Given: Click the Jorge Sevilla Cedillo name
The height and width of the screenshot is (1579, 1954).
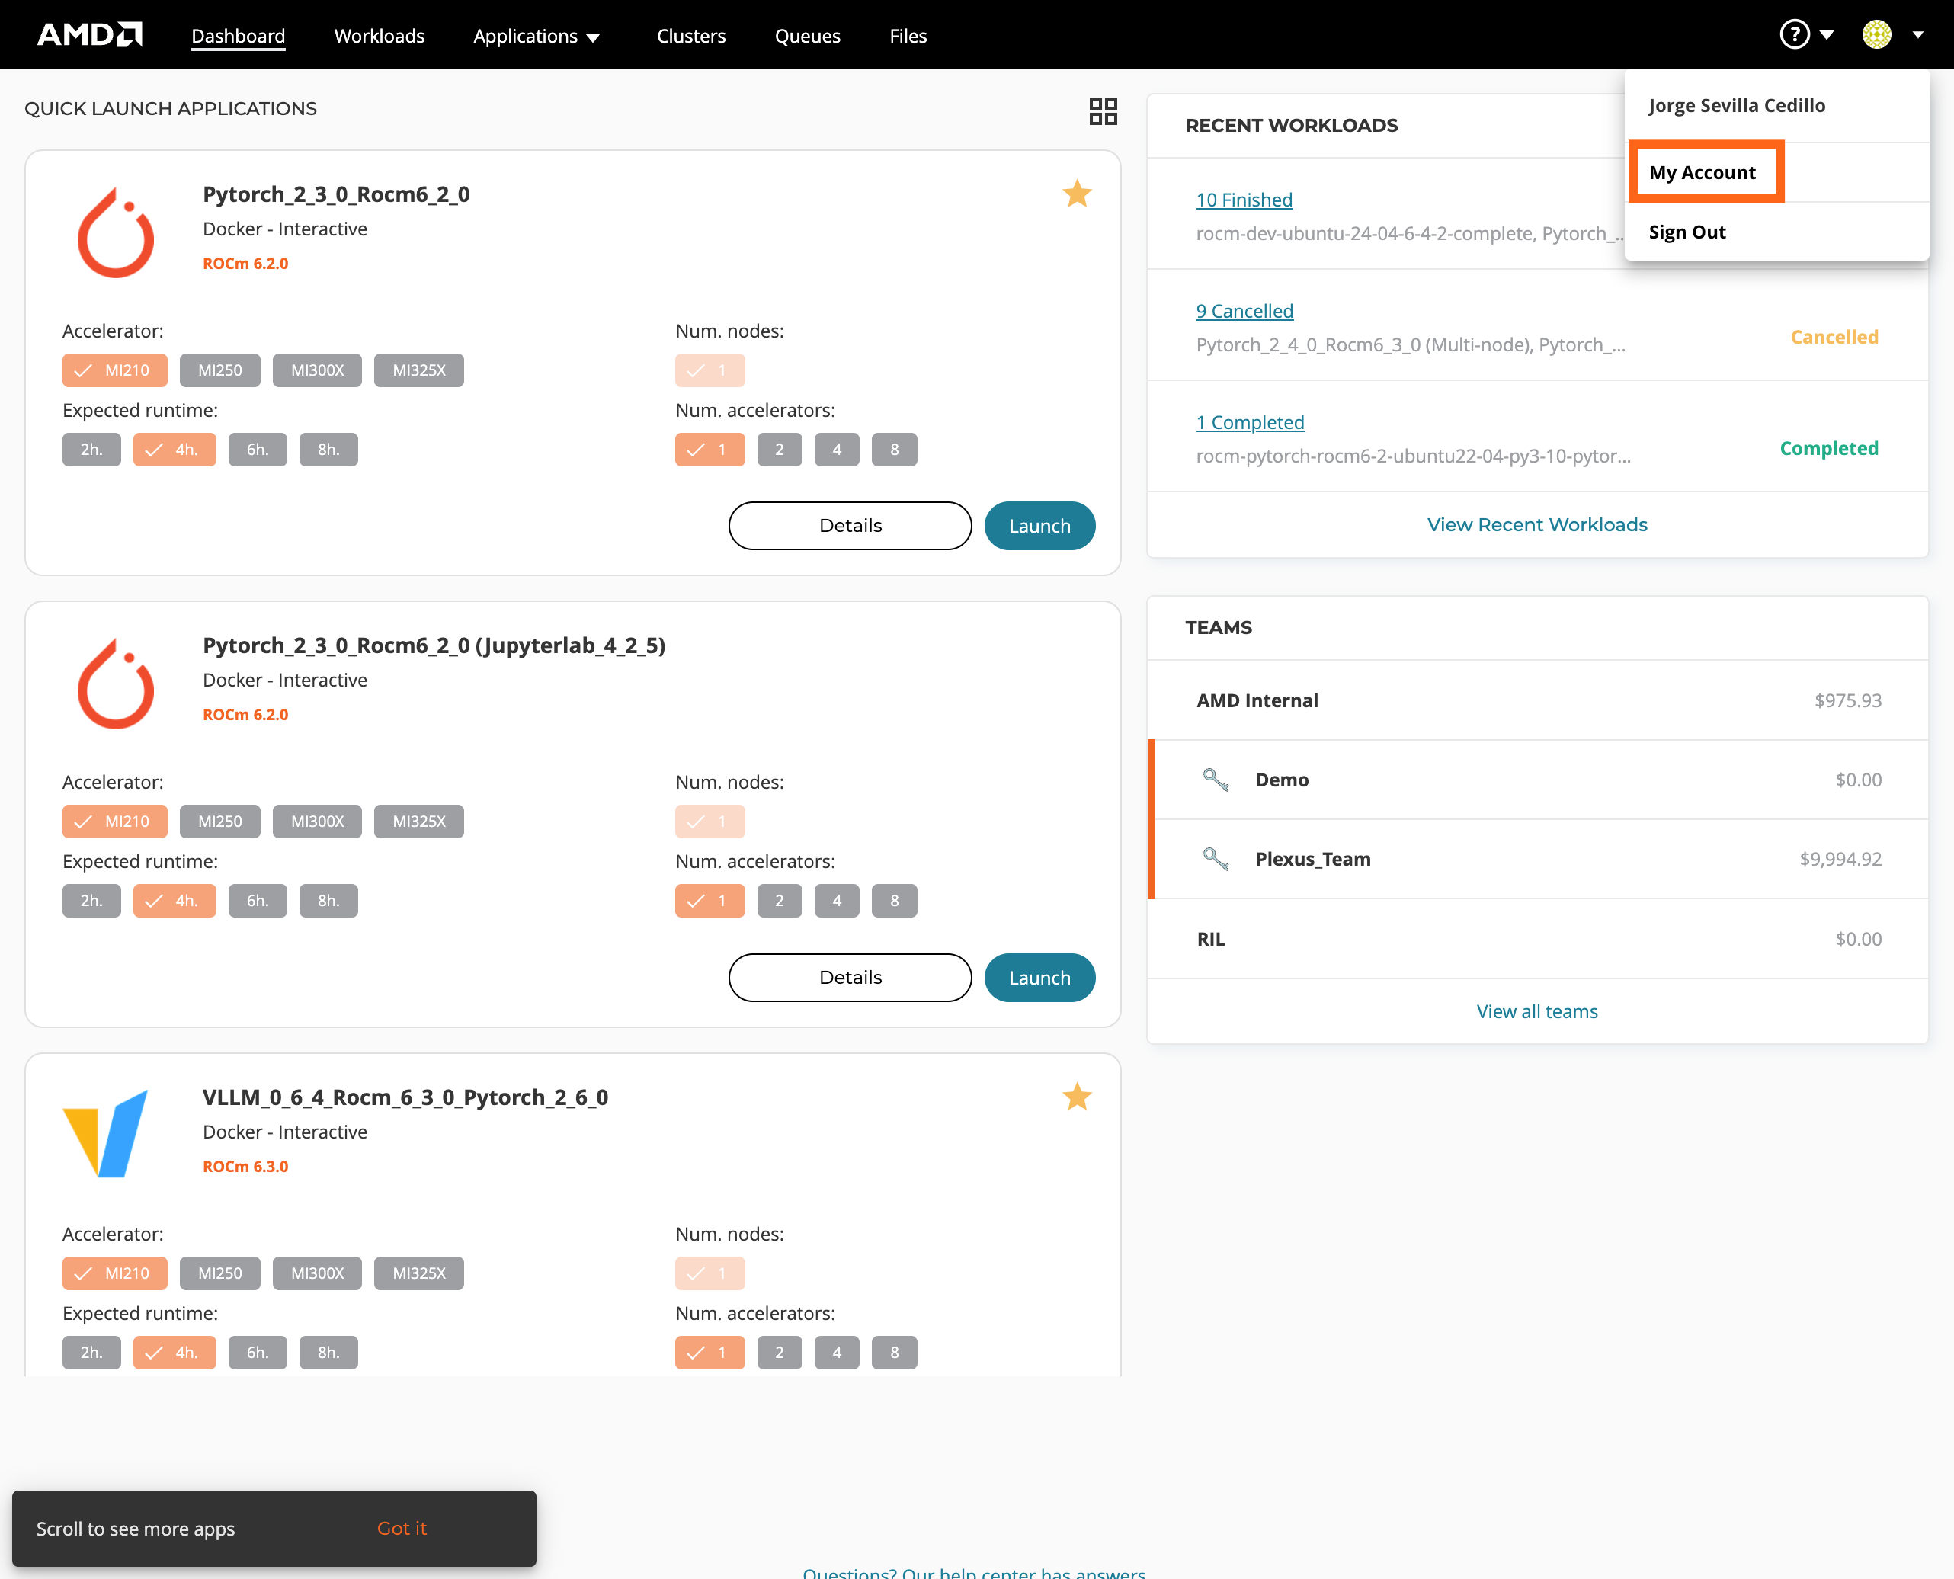Looking at the screenshot, I should point(1737,105).
